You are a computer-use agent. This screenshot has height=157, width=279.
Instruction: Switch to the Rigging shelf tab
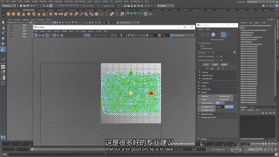51,10
